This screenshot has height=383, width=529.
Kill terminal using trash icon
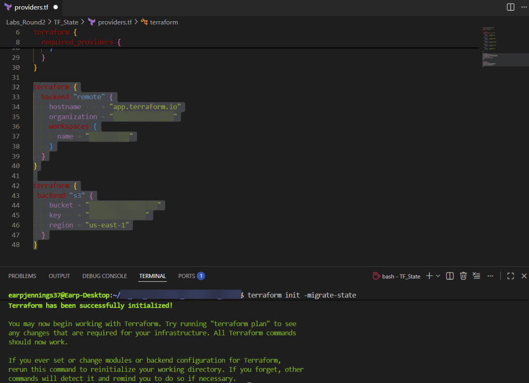click(463, 276)
